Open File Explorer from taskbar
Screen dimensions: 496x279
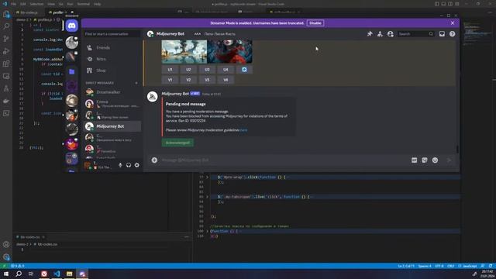(x=69, y=274)
